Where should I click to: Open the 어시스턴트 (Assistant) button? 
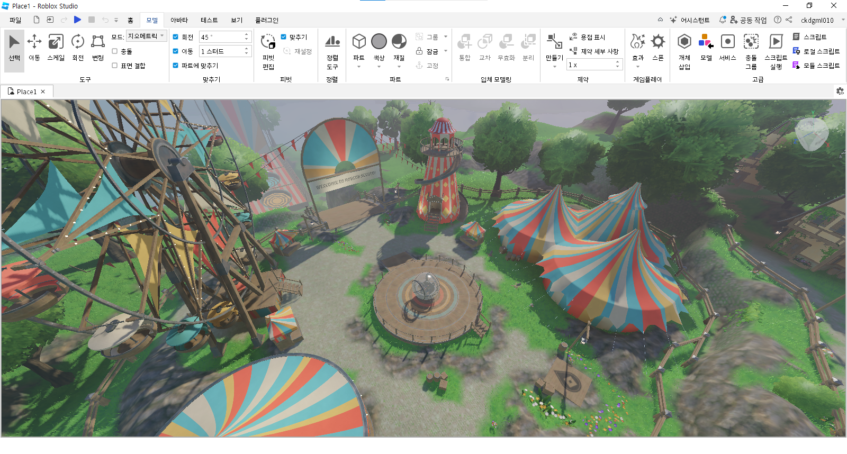(689, 20)
